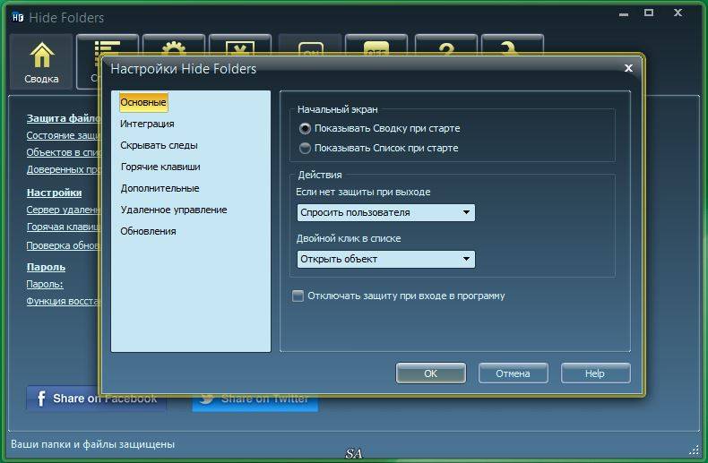Switch to Дополнительные settings category
The width and height of the screenshot is (708, 463).
click(x=160, y=188)
